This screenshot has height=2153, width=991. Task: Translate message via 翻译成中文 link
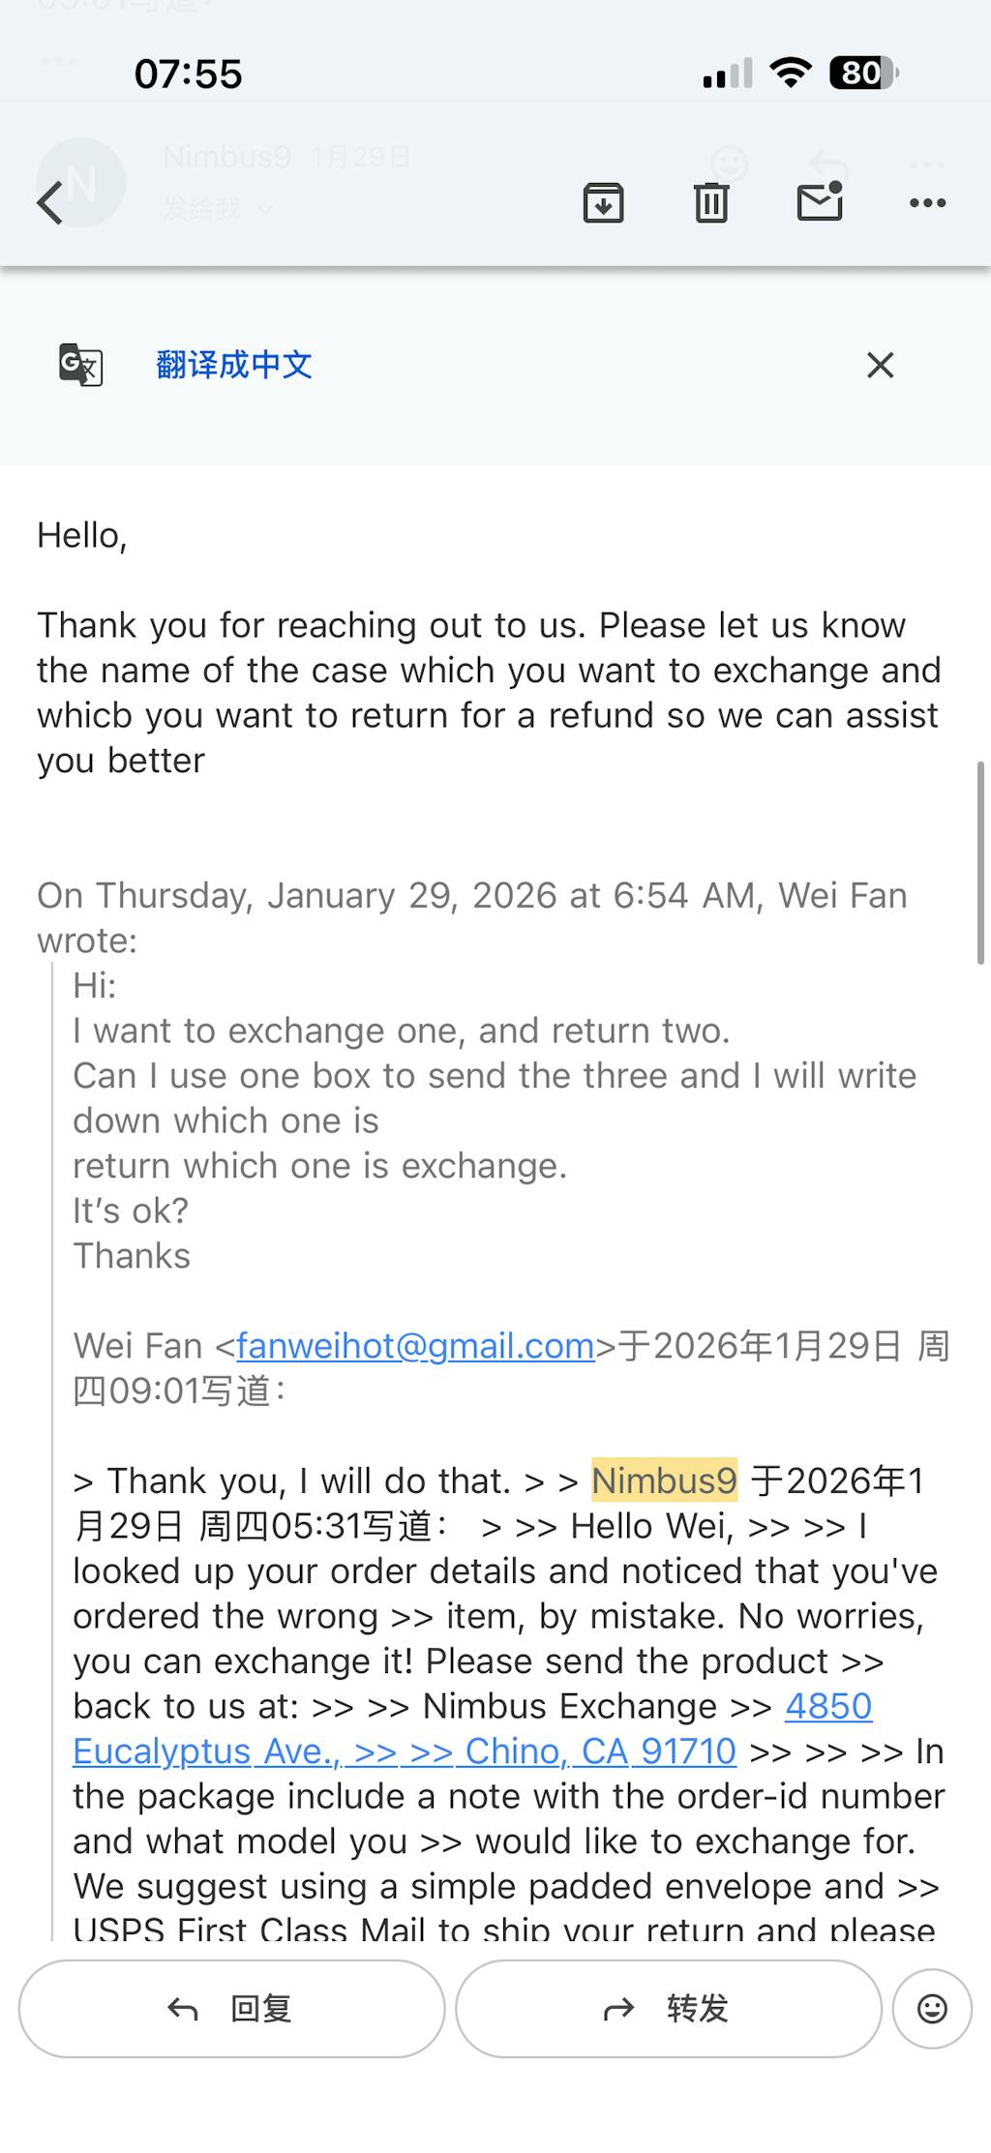pyautogui.click(x=234, y=365)
